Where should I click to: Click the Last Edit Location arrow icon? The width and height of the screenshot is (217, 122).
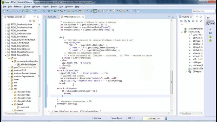tap(120, 11)
